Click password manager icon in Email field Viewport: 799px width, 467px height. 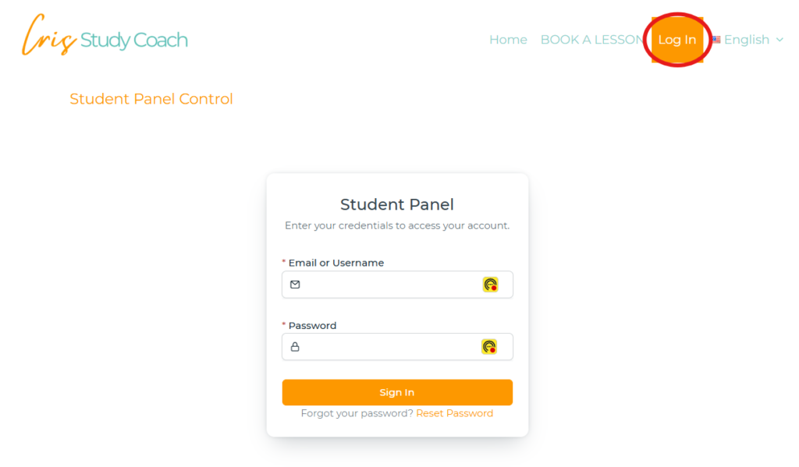point(490,285)
